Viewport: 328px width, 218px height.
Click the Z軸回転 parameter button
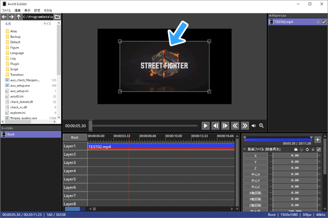(x=256, y=205)
